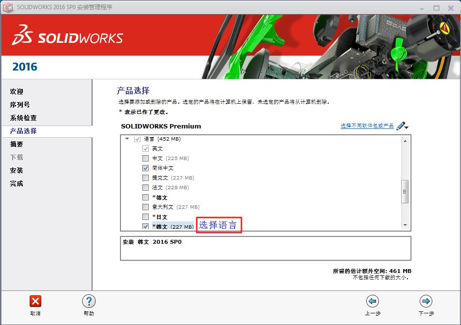This screenshot has height=325, width=461.
Task: Open dropdown arrow beside the pencil icon
Action: [x=407, y=127]
